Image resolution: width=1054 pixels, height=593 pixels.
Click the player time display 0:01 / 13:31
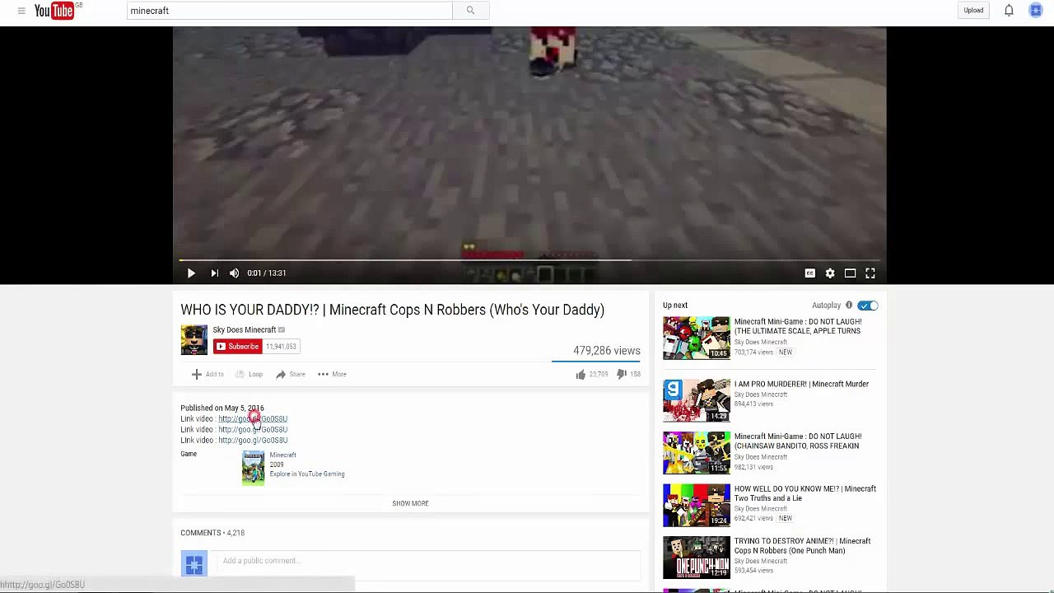267,273
